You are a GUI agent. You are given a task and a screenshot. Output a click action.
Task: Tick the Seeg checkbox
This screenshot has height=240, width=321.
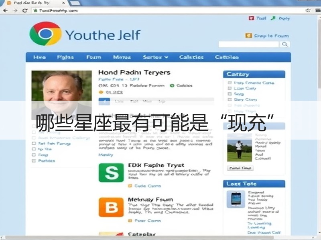[230, 94]
